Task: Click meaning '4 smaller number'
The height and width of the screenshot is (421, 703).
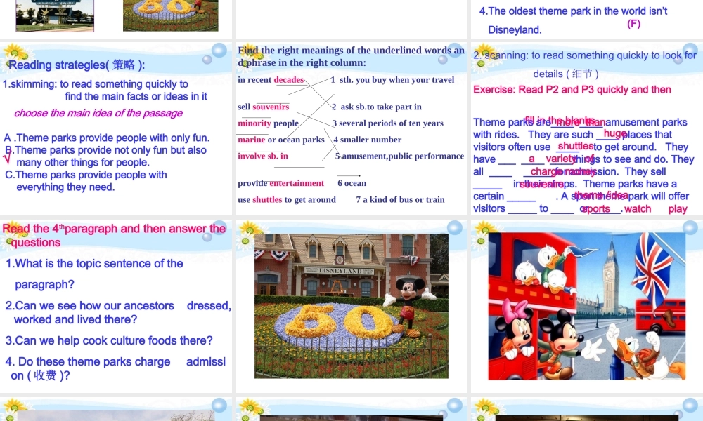Action: [x=367, y=140]
